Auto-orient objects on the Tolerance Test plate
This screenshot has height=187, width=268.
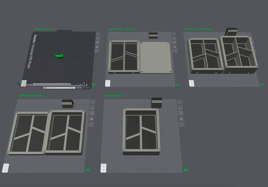[98, 38]
